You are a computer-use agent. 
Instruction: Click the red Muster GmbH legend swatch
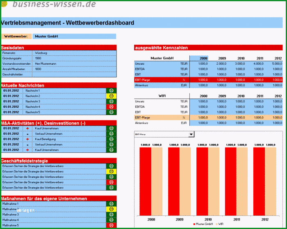point(194,224)
